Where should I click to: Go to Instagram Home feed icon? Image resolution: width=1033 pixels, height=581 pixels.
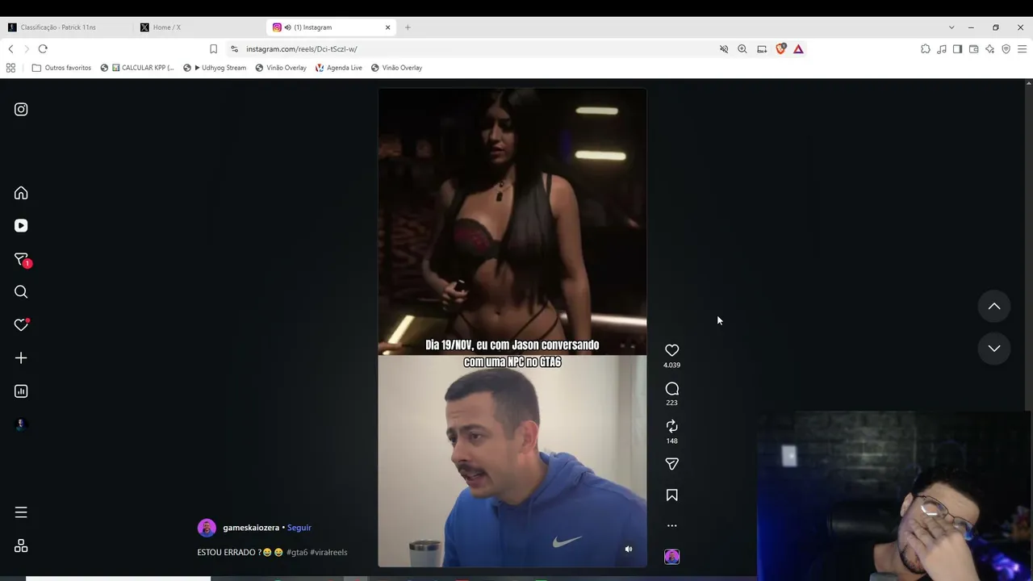[21, 193]
